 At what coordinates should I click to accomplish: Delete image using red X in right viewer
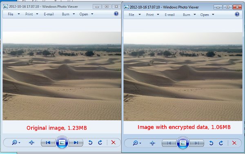[234, 143]
